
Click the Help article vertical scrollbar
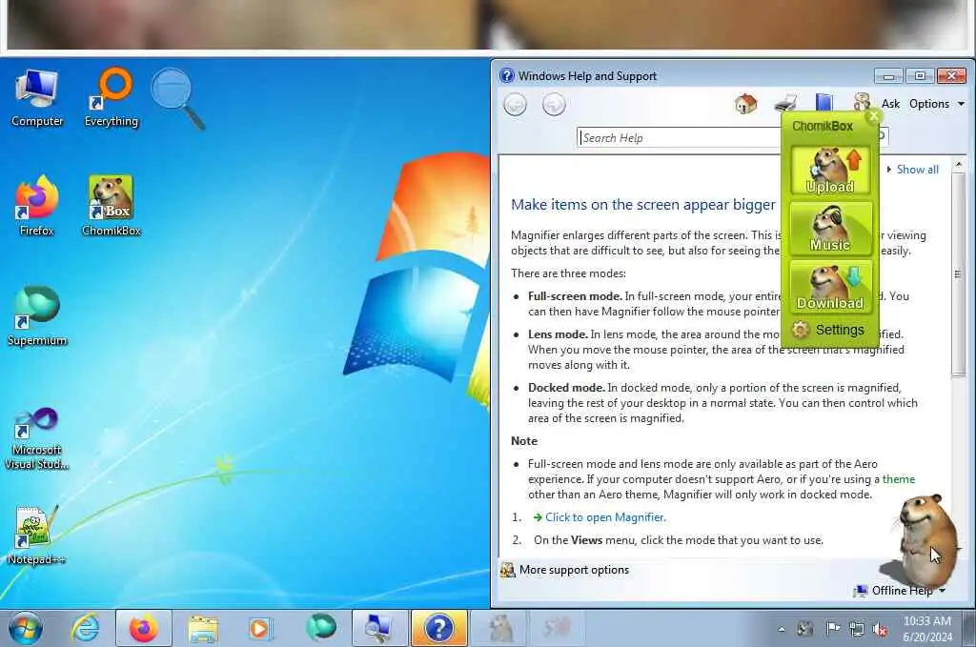coord(958,273)
